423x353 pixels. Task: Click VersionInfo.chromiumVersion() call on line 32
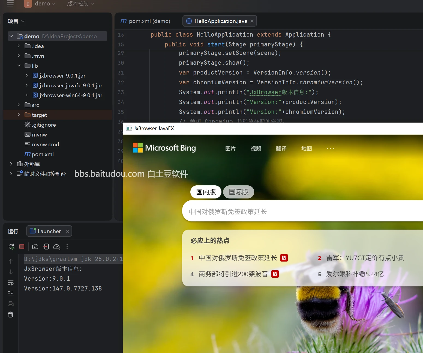point(310,82)
